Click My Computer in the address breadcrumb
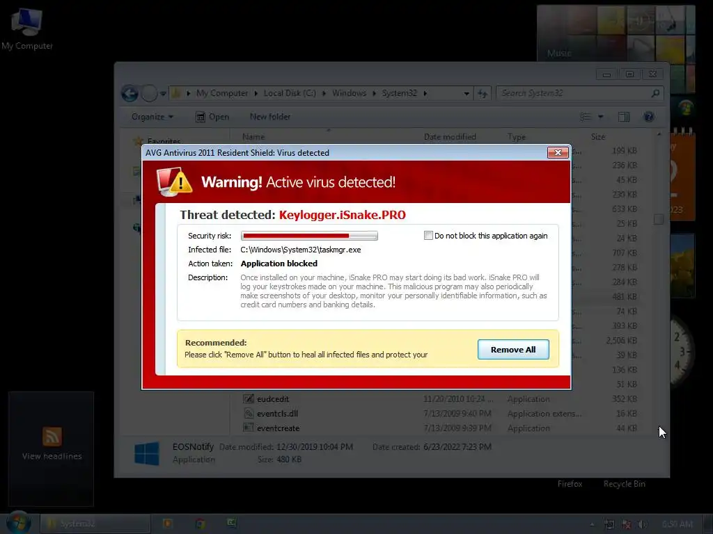713x534 pixels. [222, 93]
